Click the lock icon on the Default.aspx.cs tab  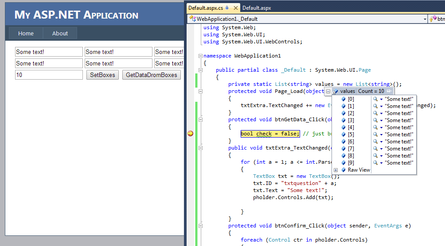coord(227,8)
